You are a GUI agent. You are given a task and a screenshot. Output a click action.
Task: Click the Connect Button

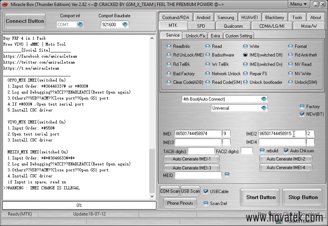coord(25,21)
